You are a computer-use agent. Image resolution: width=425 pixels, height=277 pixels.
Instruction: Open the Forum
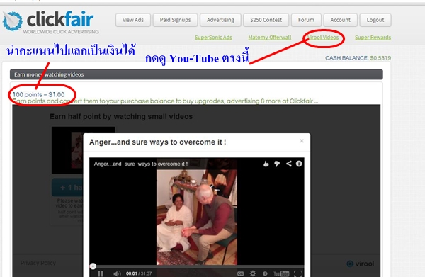tap(306, 20)
